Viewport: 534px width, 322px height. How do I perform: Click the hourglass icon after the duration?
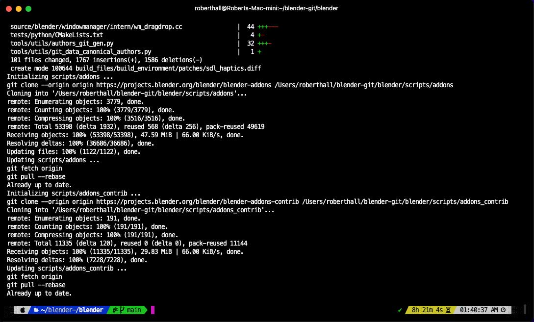click(x=449, y=310)
